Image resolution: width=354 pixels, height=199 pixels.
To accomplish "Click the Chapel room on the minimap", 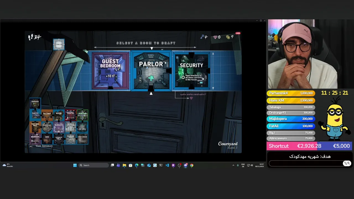I will (71, 115).
